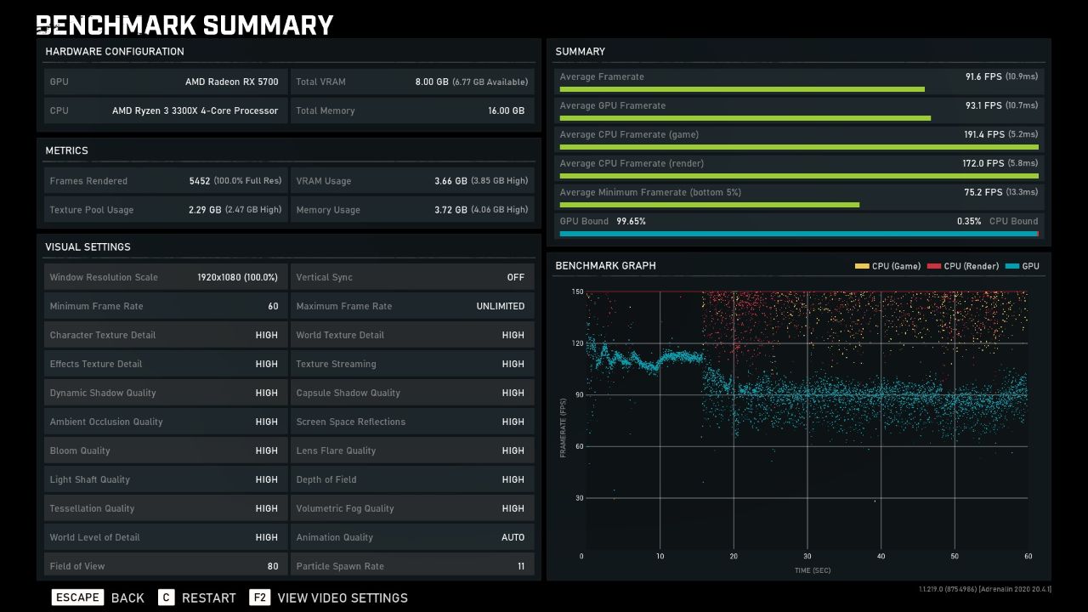Select the VISUAL SETTINGS panel header
Screen dimensions: 1088x612
(88, 247)
